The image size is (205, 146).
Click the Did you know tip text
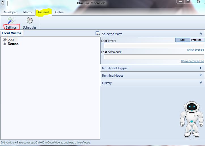[46, 143]
